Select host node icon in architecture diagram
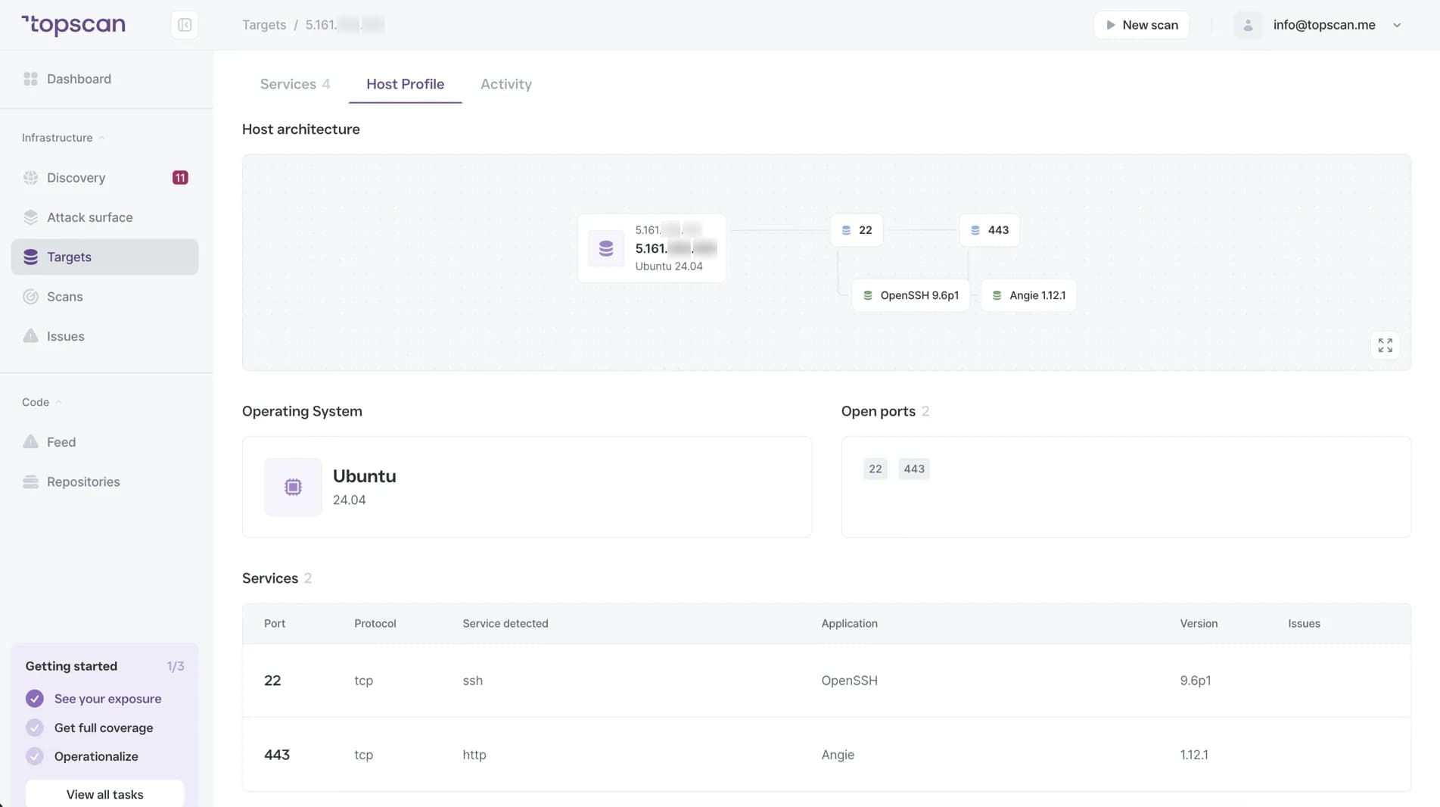This screenshot has height=807, width=1440. point(606,248)
